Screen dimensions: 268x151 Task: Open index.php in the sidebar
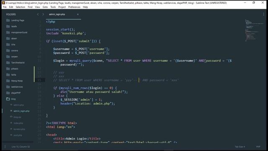(18, 123)
